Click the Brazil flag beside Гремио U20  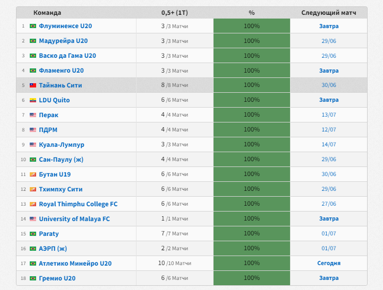[33, 278]
